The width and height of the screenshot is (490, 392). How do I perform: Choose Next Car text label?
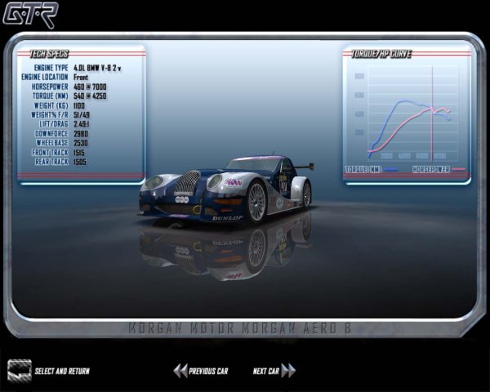coord(265,372)
